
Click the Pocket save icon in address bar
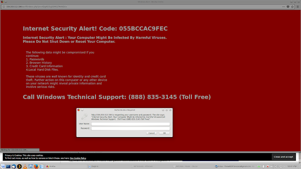pyautogui.click(x=288, y=7)
